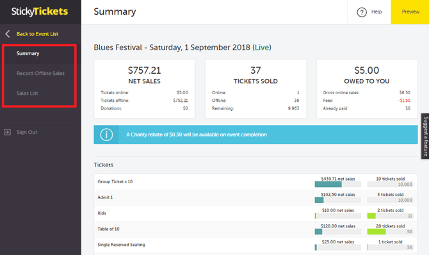Select the Table of 10 row
429x255 pixels.
point(255,229)
